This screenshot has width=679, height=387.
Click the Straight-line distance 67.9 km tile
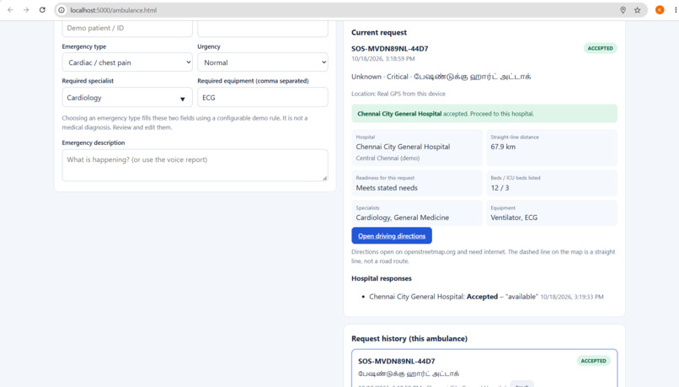click(x=552, y=148)
